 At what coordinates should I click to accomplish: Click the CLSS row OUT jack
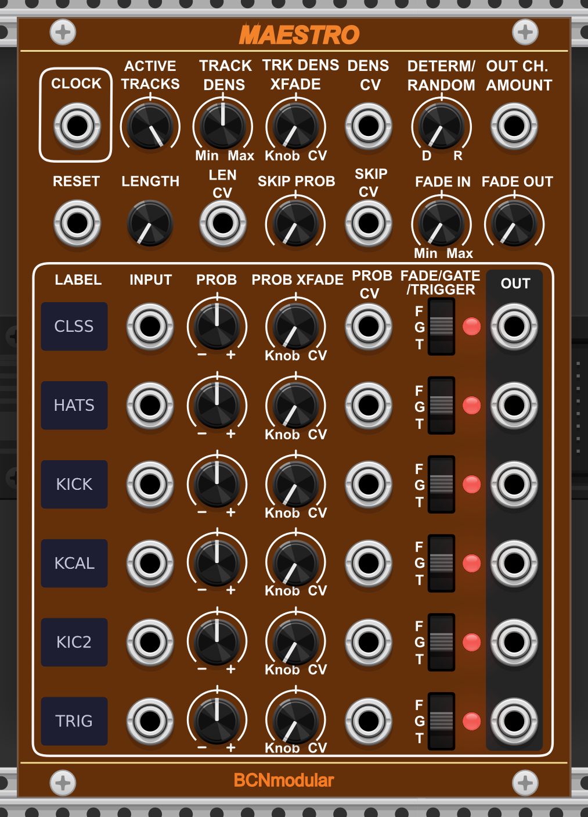coord(514,327)
